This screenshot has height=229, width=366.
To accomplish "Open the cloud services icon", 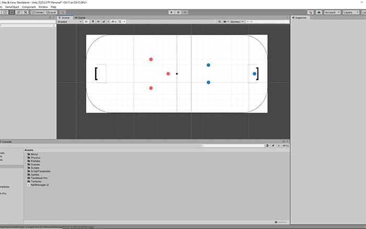I will (319, 13).
